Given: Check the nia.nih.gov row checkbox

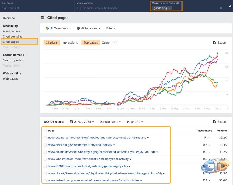Looking at the screenshot, I should click(45, 152).
